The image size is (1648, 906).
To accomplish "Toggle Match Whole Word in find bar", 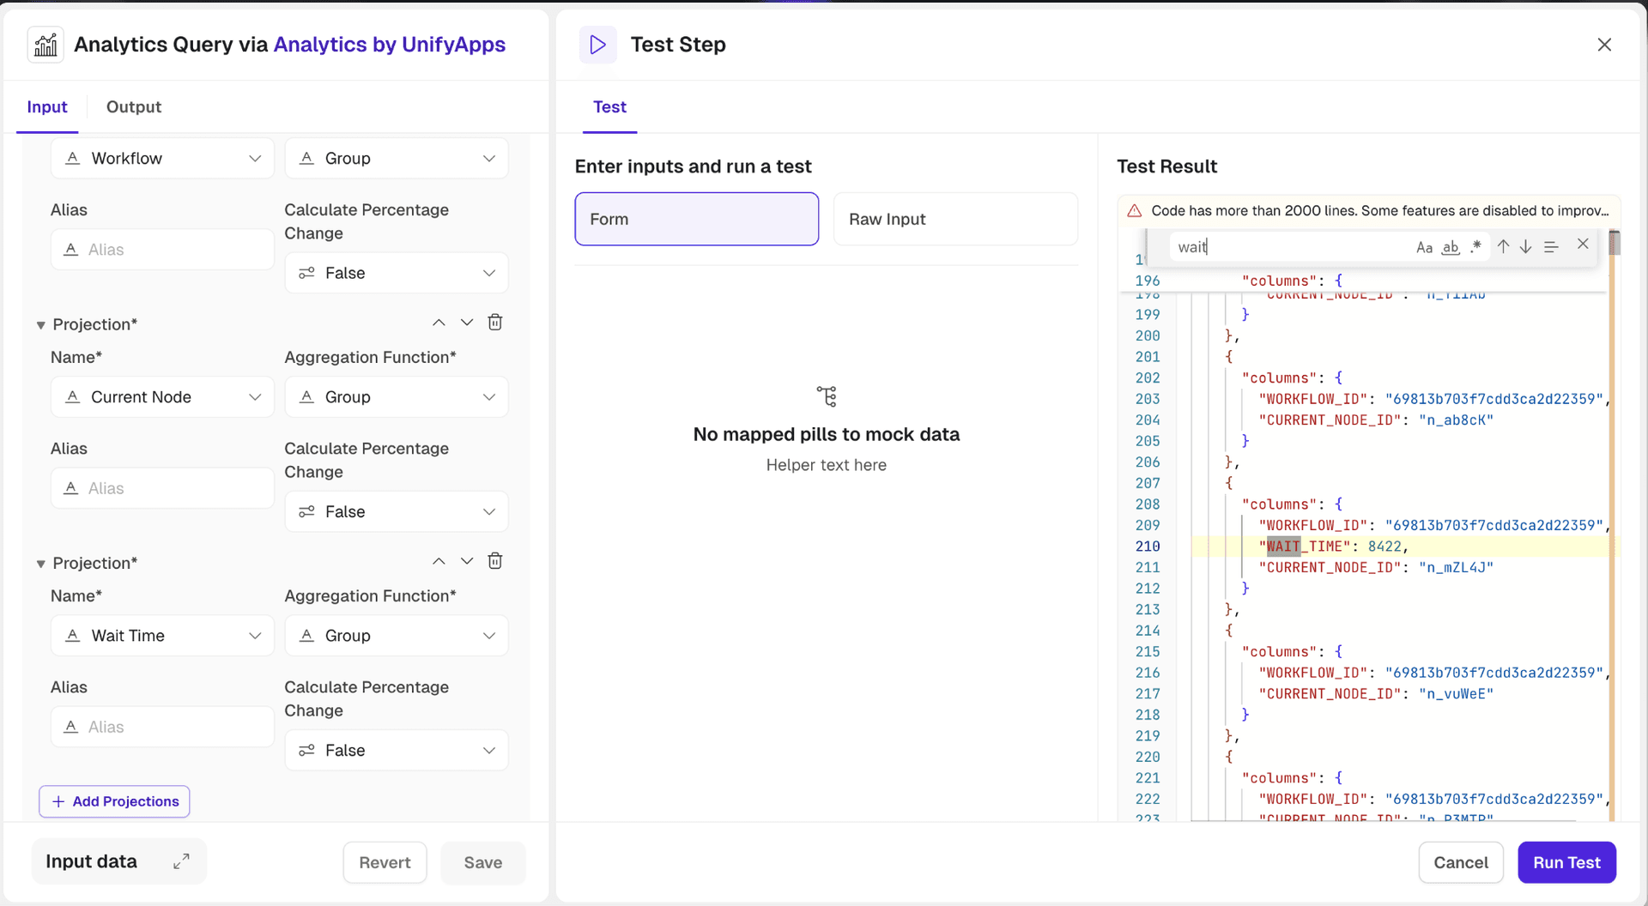I will tap(1450, 248).
